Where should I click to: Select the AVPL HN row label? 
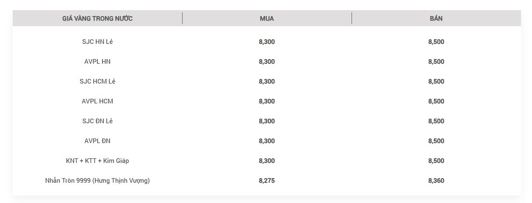[97, 62]
